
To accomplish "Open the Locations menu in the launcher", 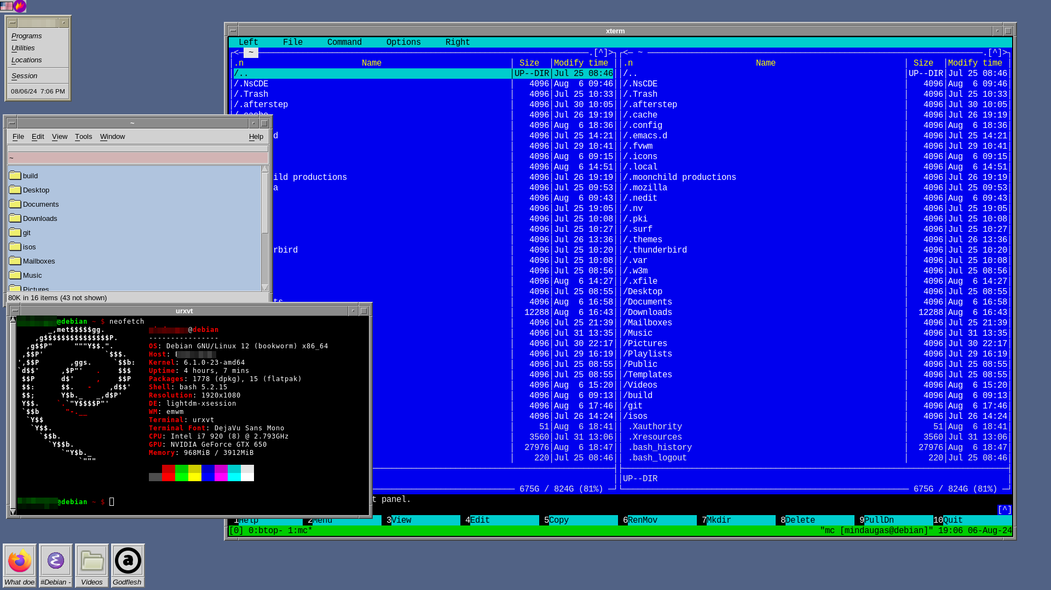I will [x=26, y=60].
